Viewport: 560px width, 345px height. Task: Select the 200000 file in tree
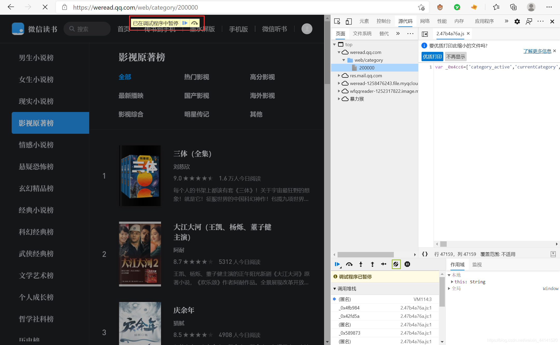(375, 68)
